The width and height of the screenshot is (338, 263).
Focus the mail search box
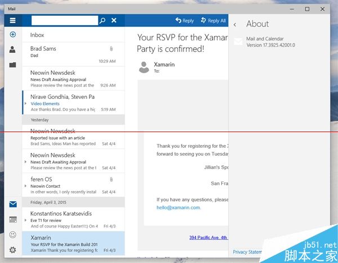point(64,20)
